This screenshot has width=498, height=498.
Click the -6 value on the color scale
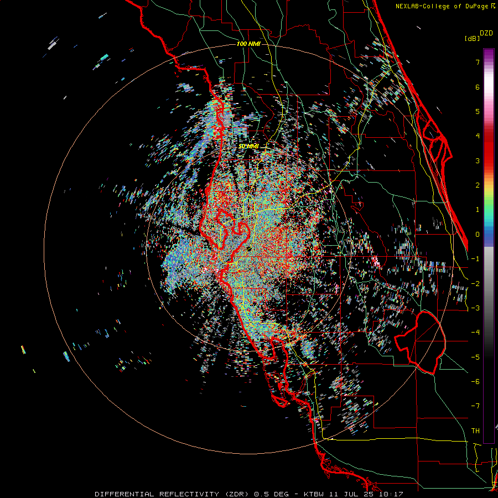(x=475, y=382)
